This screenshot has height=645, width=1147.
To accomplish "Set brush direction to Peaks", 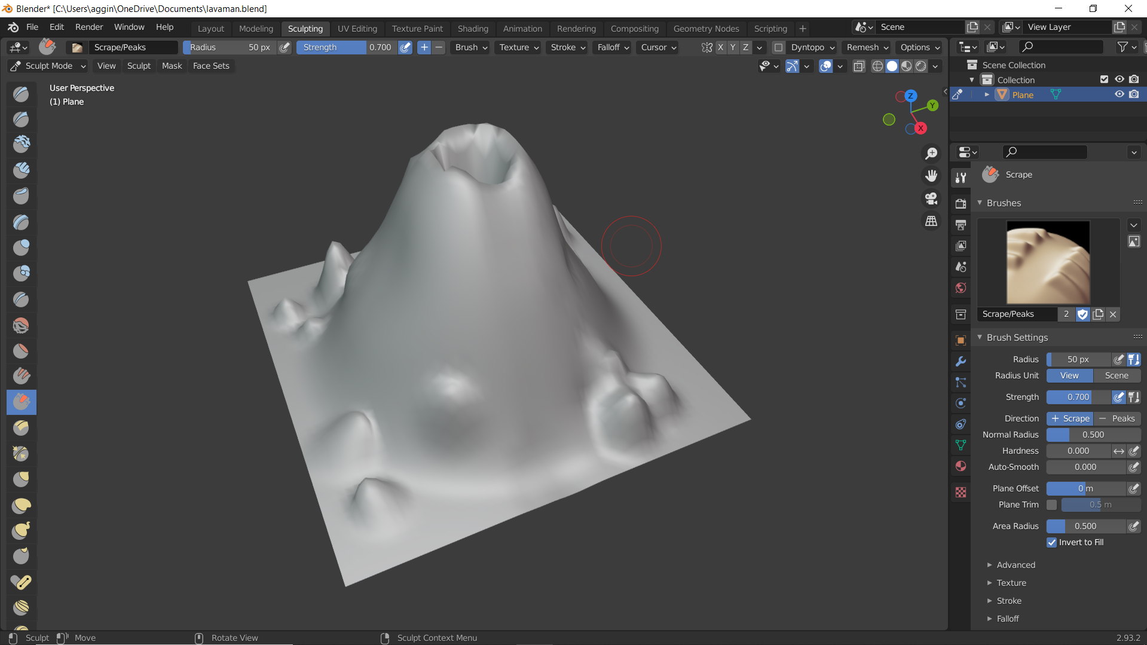I will pyautogui.click(x=1117, y=418).
